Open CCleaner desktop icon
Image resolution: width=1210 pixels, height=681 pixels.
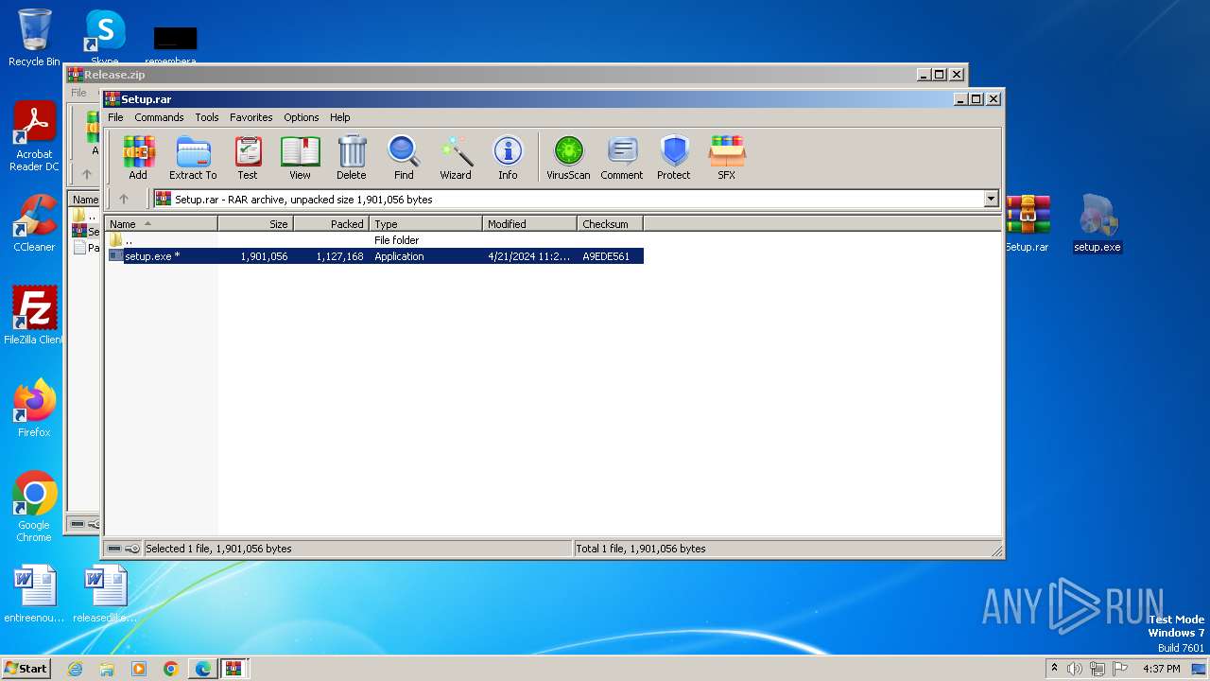[34, 223]
